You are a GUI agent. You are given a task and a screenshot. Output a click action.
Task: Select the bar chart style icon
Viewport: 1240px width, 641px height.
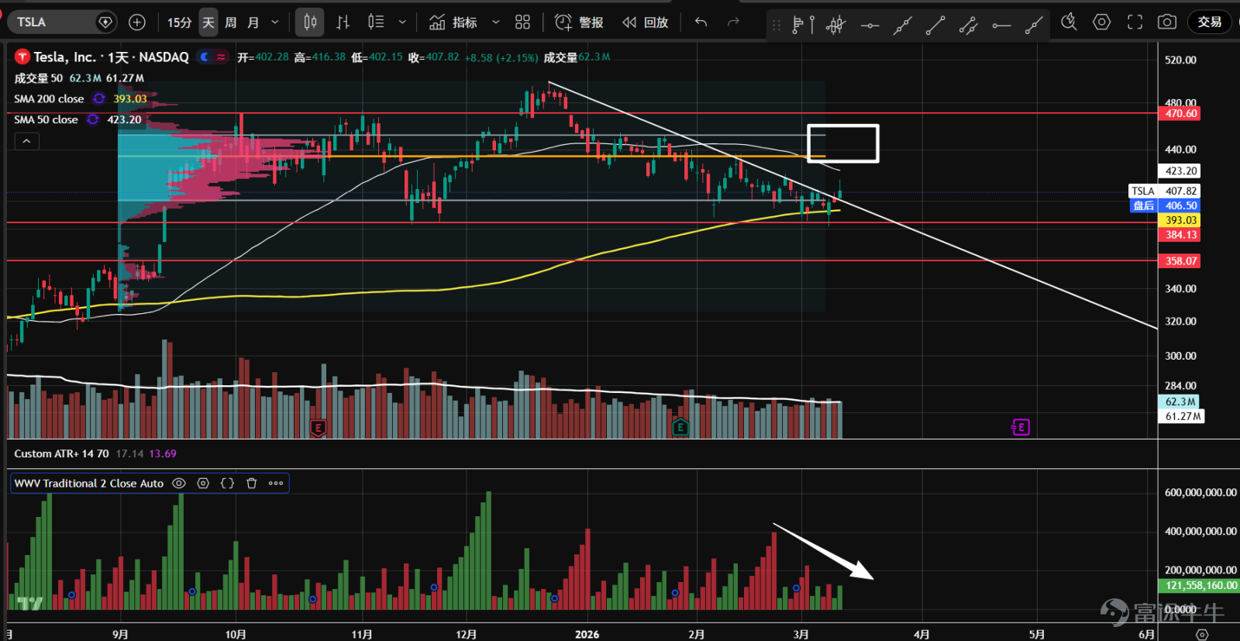point(343,22)
